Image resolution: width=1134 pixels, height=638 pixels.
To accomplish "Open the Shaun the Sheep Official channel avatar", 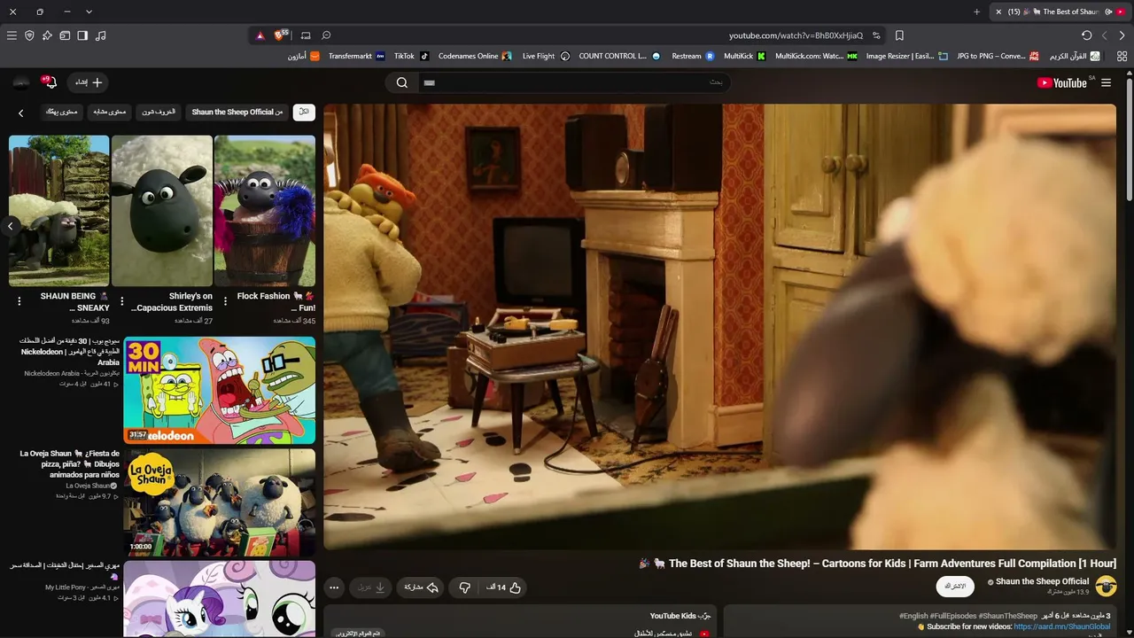I will pos(1106,586).
